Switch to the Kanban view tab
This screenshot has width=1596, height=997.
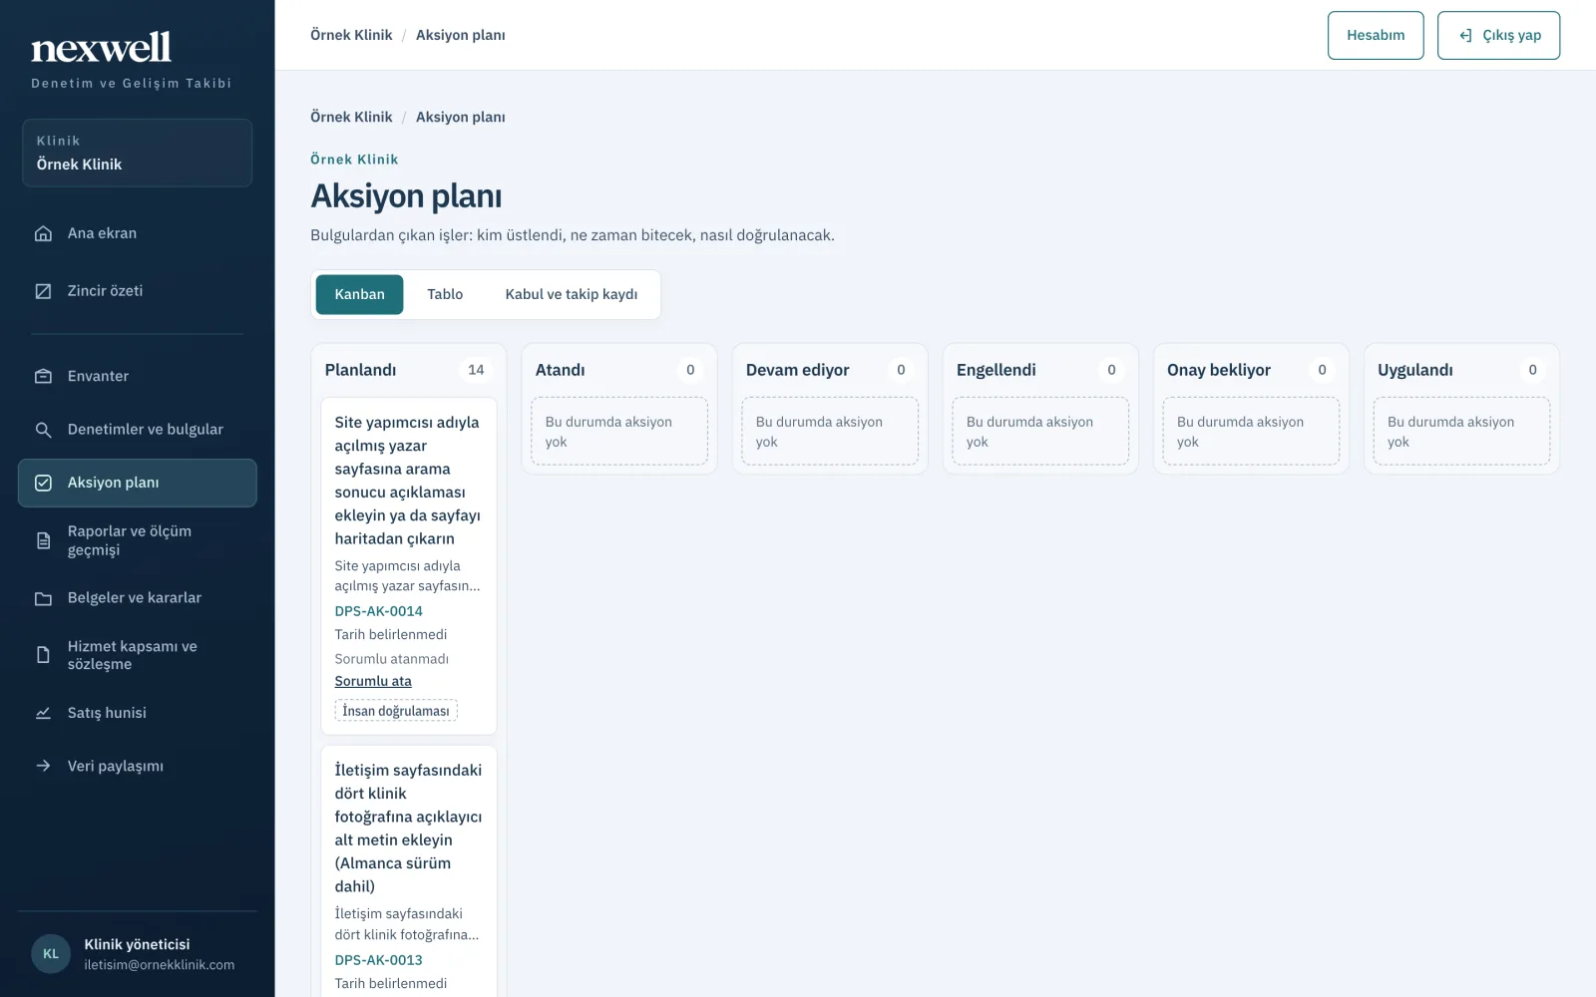[359, 294]
